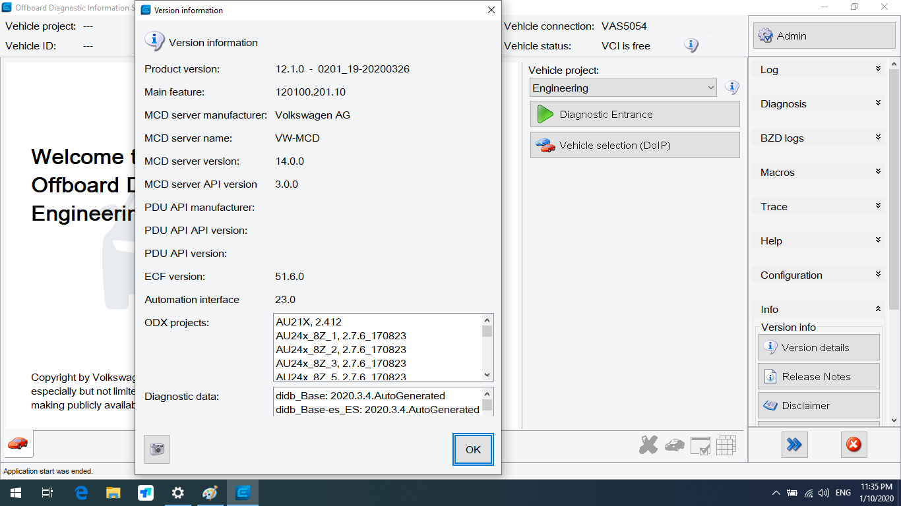Select didb_Base: 2020.3.4.AutoGenerated entry
Viewport: 901px width, 506px height.
(x=360, y=396)
